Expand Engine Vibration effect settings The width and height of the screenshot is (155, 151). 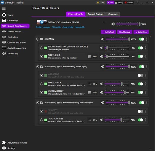tap(41, 48)
